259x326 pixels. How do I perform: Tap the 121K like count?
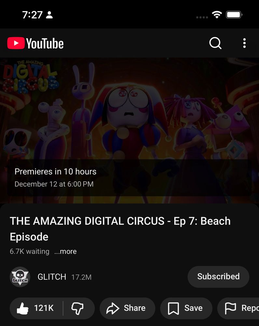pos(44,308)
